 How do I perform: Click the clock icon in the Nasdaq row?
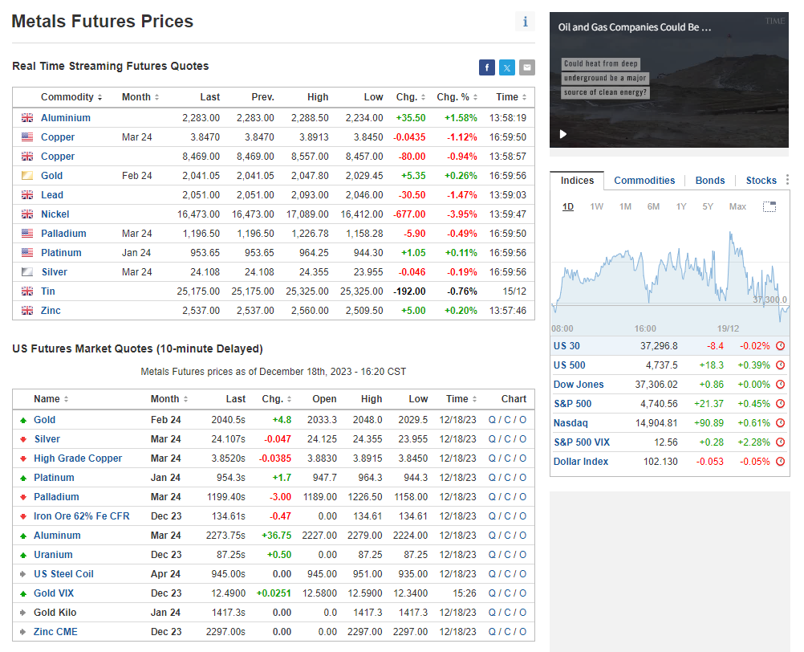(781, 422)
